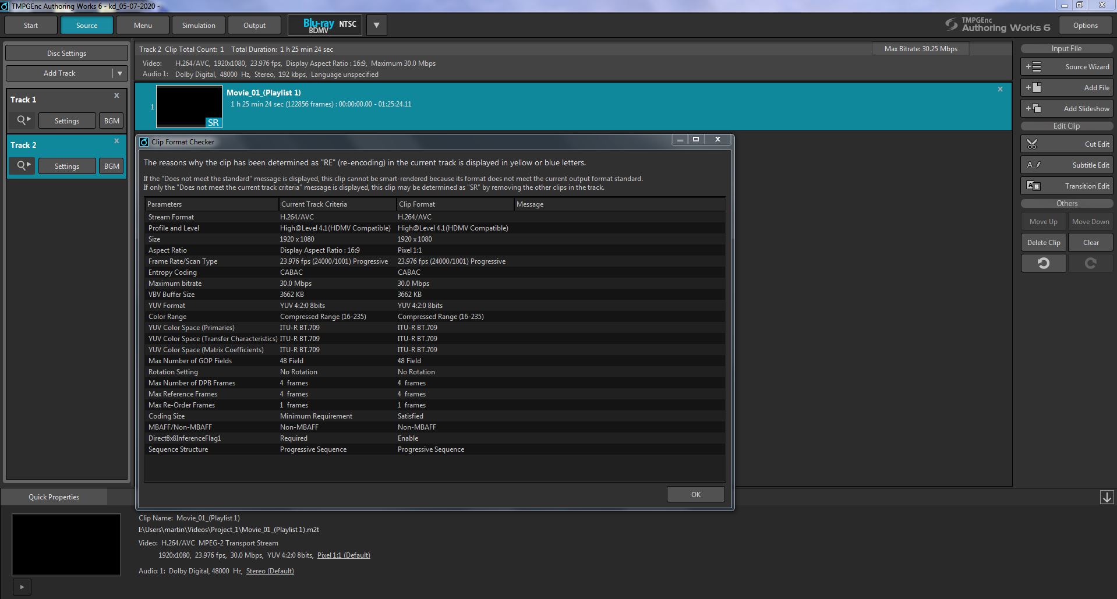Switch to the Menu stage
The width and height of the screenshot is (1117, 599).
pos(143,26)
